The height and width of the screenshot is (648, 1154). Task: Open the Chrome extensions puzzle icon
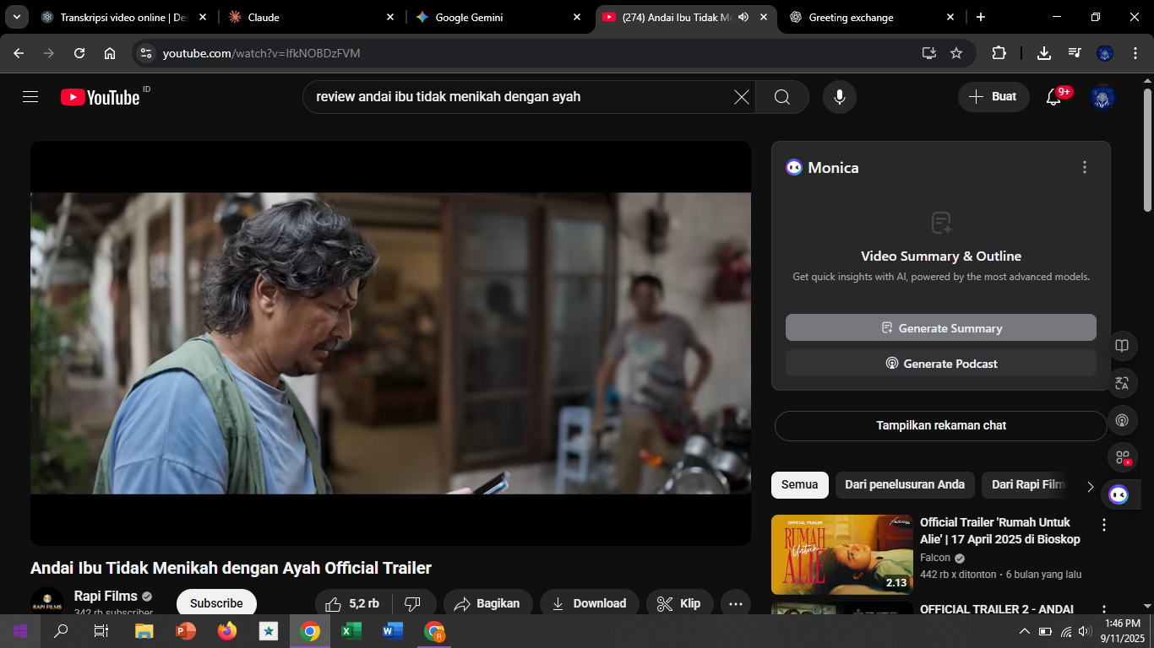pos(999,53)
